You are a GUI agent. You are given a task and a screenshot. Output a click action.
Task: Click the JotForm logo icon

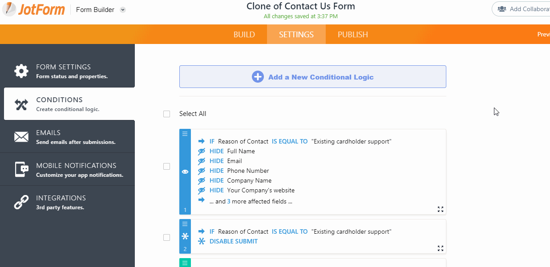(9, 9)
